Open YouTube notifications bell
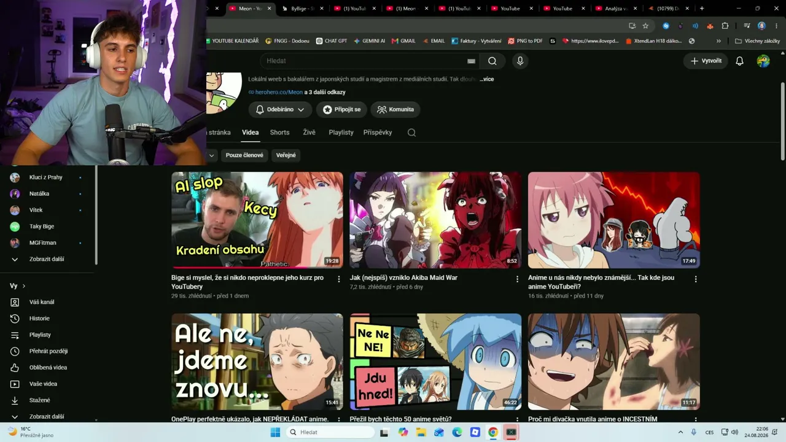Image resolution: width=786 pixels, height=442 pixels. [x=740, y=61]
